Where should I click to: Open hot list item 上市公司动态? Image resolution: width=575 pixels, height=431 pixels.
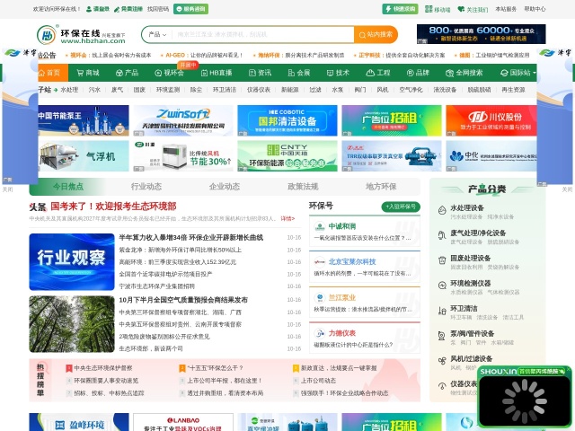[318, 381]
